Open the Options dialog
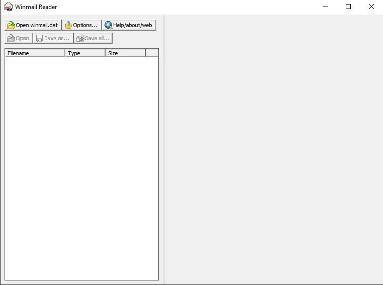Image resolution: width=383 pixels, height=285 pixels. tap(81, 25)
